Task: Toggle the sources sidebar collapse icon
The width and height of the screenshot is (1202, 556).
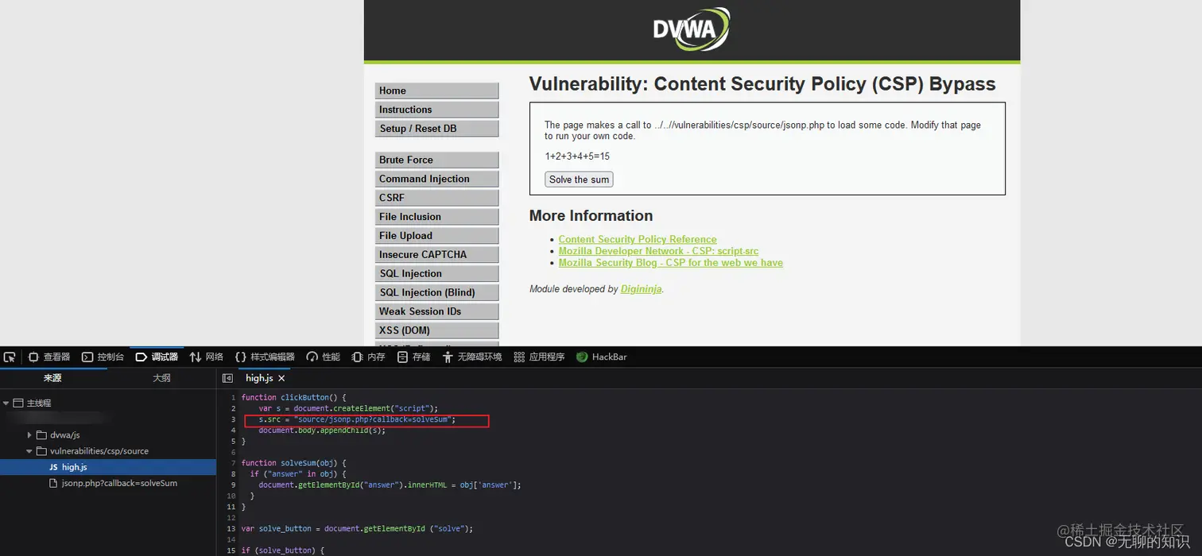Action: [x=227, y=379]
